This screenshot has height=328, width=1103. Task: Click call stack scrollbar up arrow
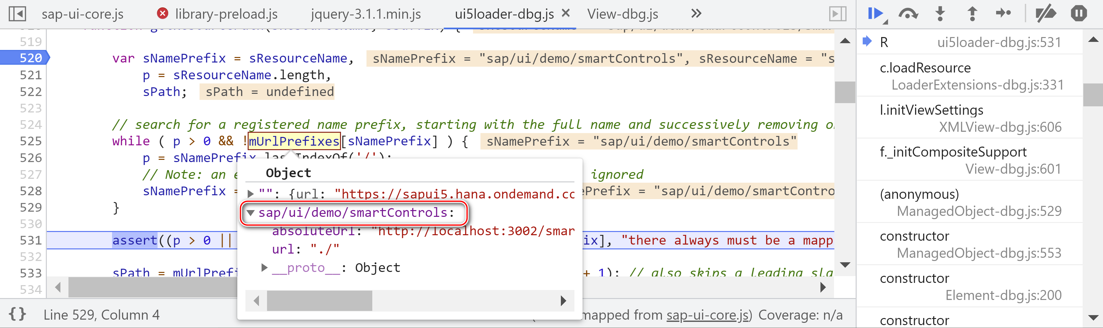click(x=1093, y=40)
